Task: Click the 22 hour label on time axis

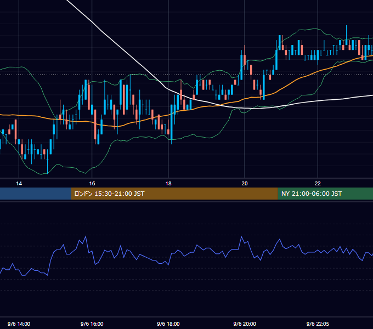Action: tap(318, 183)
